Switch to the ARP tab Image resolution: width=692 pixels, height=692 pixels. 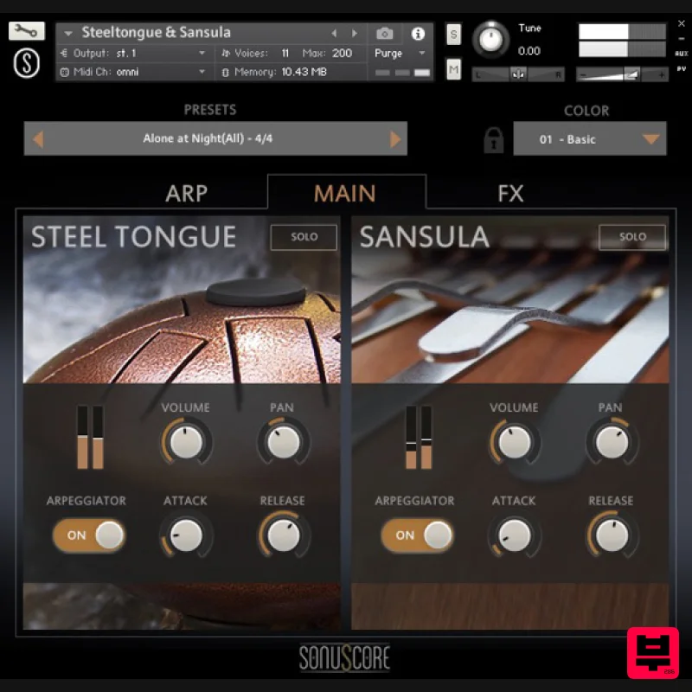click(x=185, y=194)
